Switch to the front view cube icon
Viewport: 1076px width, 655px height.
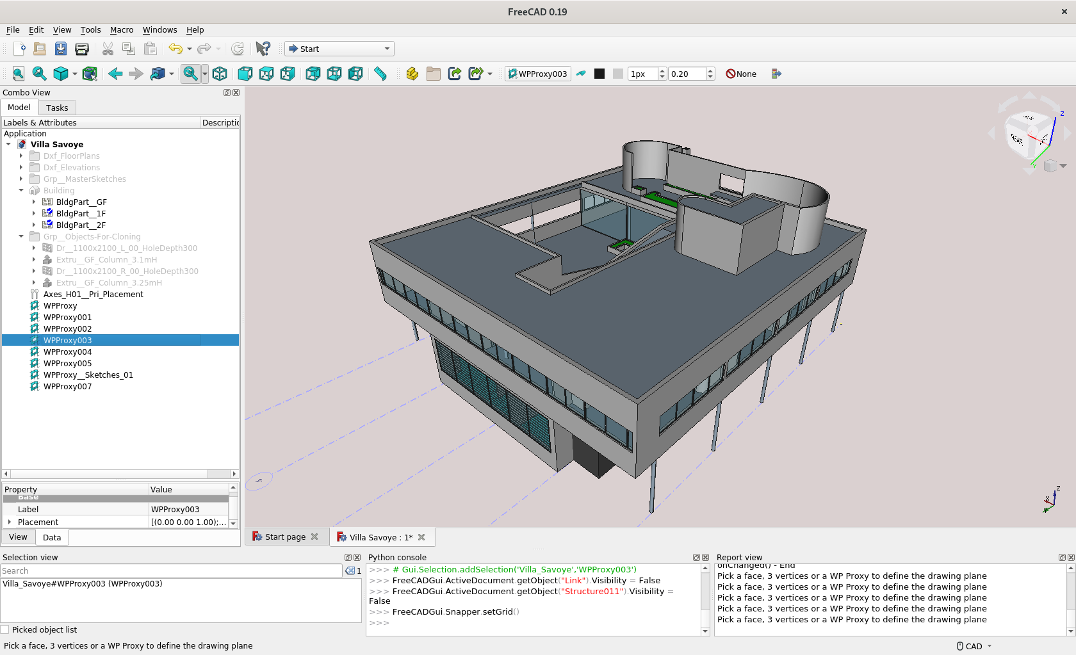pos(245,74)
